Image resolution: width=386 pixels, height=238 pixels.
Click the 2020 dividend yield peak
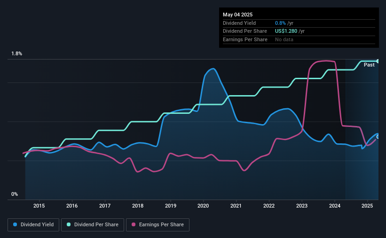pyautogui.click(x=213, y=69)
